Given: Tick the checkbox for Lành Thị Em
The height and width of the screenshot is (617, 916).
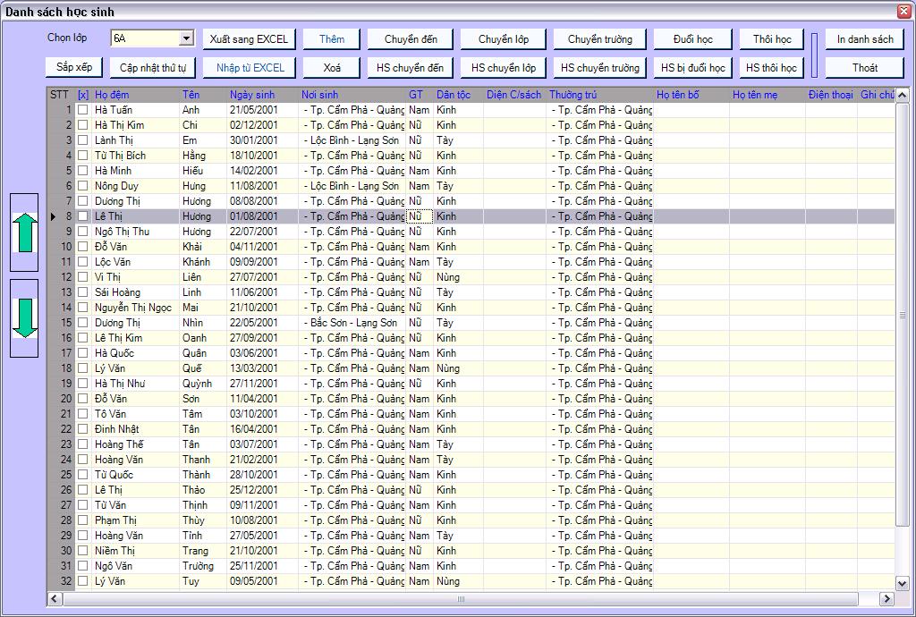Looking at the screenshot, I should 83,140.
